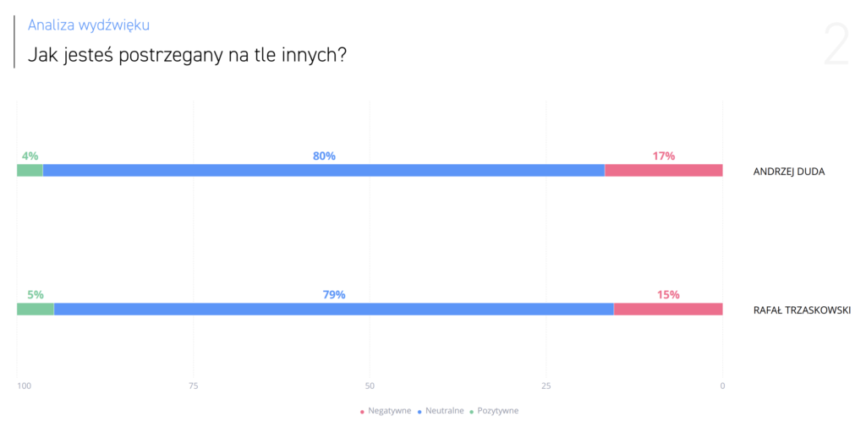Click Rafał Trzaskowski's blue neutral bar segment

click(x=333, y=309)
